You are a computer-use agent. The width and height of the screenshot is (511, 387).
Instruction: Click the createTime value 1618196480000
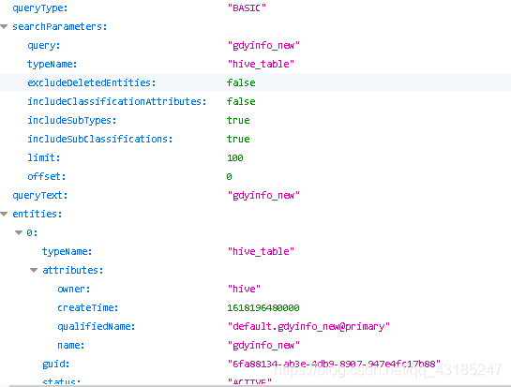[x=263, y=308]
